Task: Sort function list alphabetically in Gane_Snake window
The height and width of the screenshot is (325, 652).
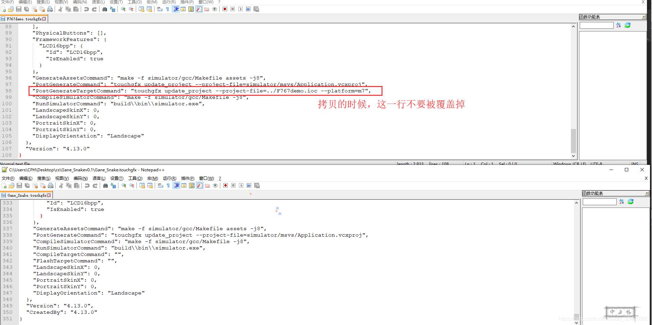Action: (x=621, y=201)
